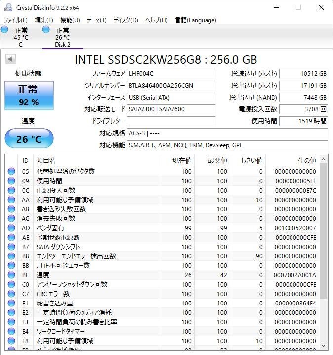333x355 pixels.
Task: Click the SMART list scroll down arrow
Action: point(323,345)
